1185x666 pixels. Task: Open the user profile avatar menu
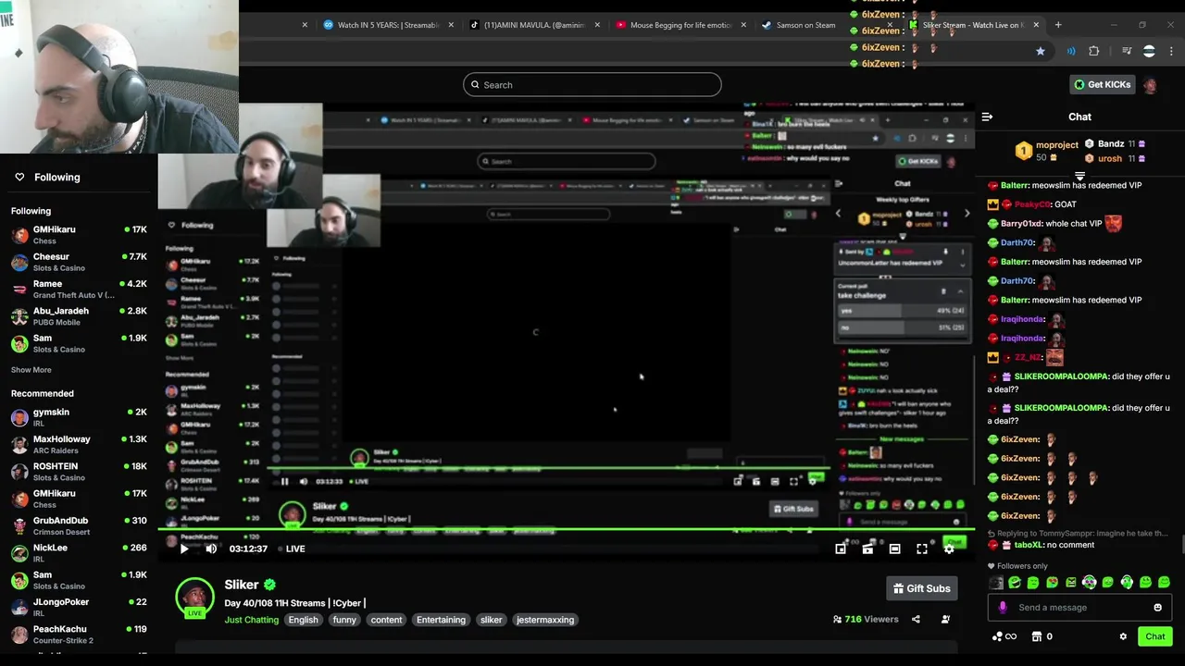coord(1150,85)
